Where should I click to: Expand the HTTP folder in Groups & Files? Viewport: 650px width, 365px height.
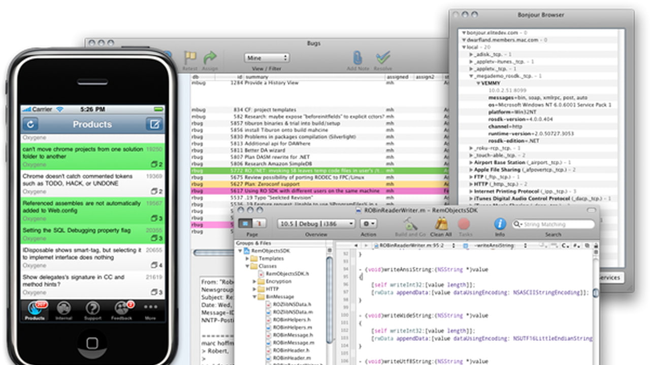(x=255, y=289)
